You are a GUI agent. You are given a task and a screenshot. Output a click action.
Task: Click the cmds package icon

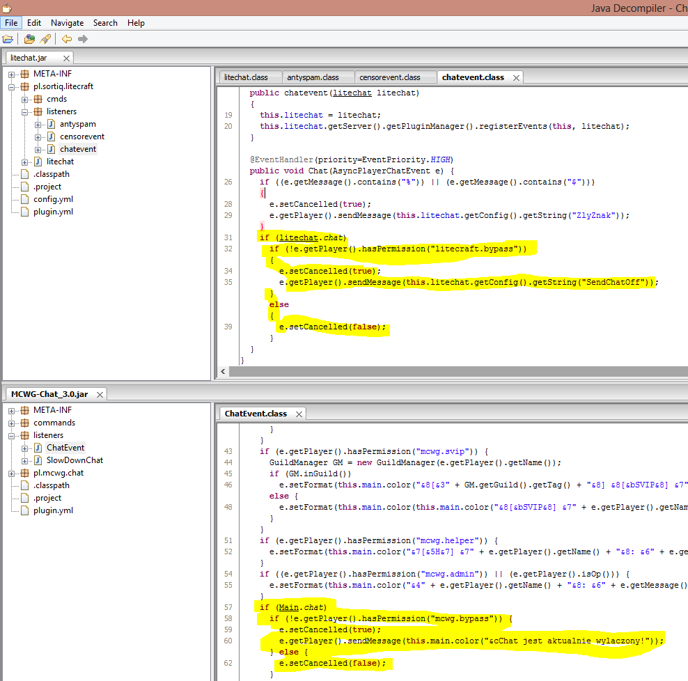(38, 99)
